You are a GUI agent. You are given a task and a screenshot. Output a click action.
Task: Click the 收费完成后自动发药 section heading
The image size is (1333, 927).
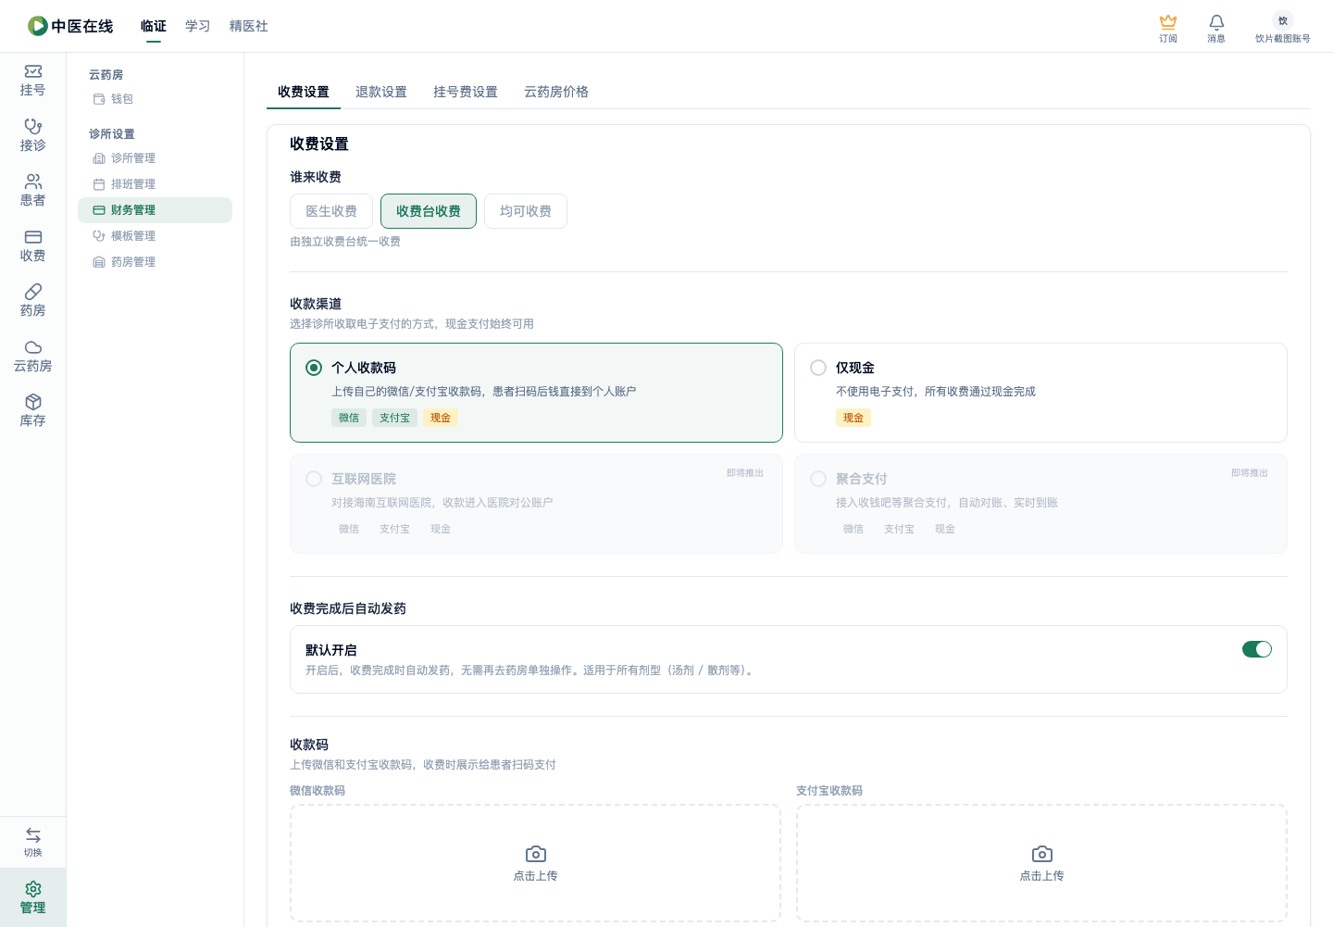click(348, 608)
